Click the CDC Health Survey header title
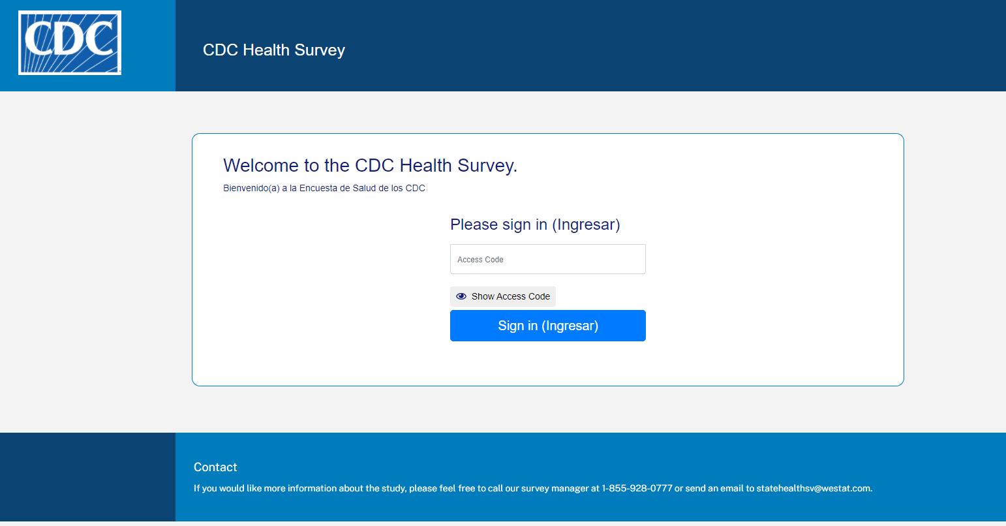Image resolution: width=1006 pixels, height=526 pixels. [x=274, y=50]
